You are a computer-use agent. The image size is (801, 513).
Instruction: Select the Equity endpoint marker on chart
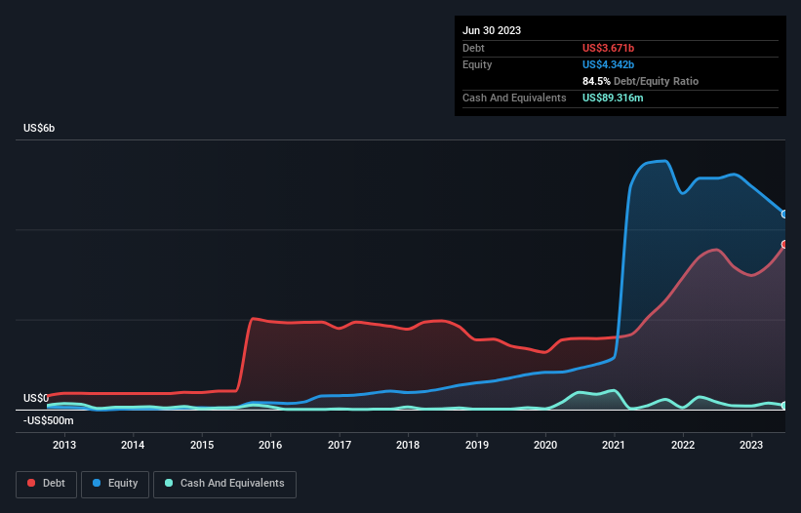point(784,214)
